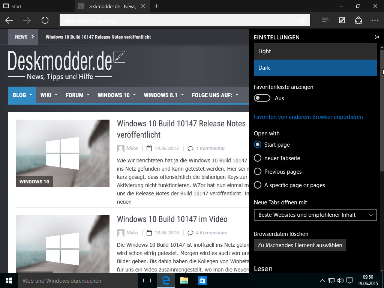384x288 pixels.
Task: Select the Start page radio button
Action: tap(258, 144)
